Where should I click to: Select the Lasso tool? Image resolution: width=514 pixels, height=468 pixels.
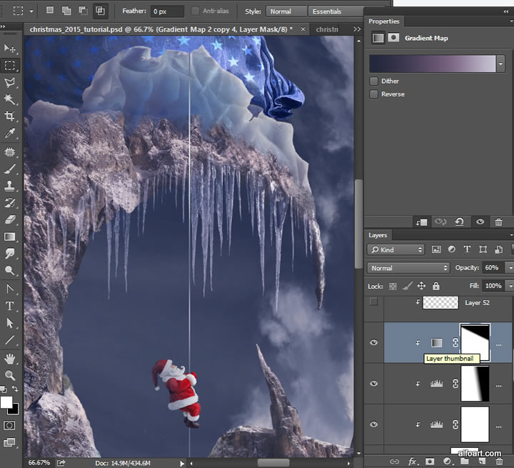coord(10,82)
